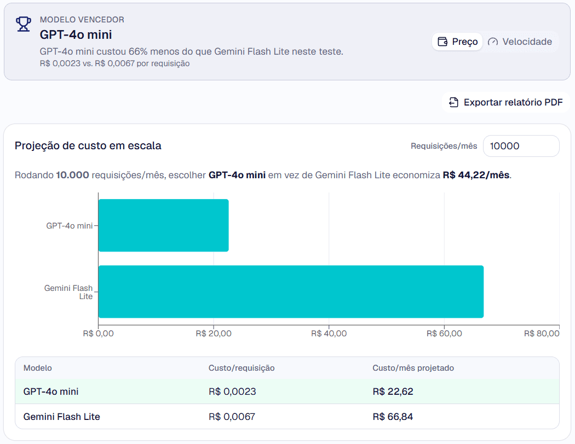
Task: Click the GPT-4o mini winner heading
Action: [x=76, y=35]
